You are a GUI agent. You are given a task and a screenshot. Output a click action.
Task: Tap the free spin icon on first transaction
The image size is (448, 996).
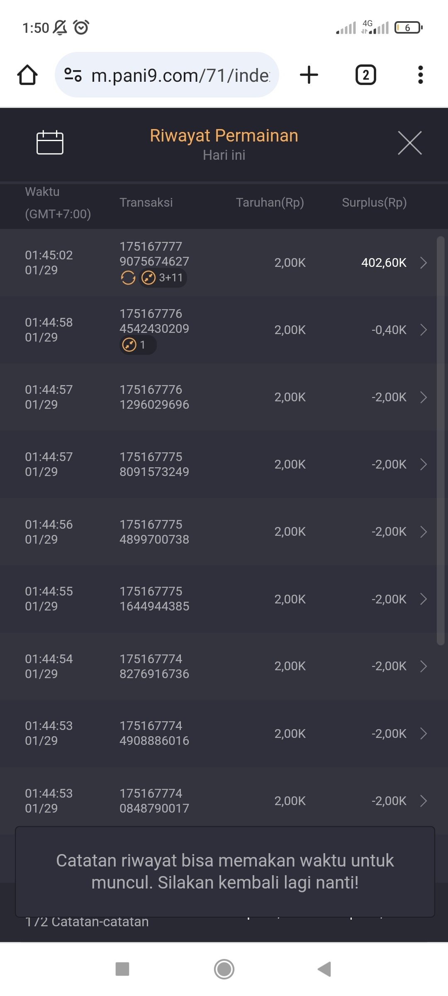point(128,278)
